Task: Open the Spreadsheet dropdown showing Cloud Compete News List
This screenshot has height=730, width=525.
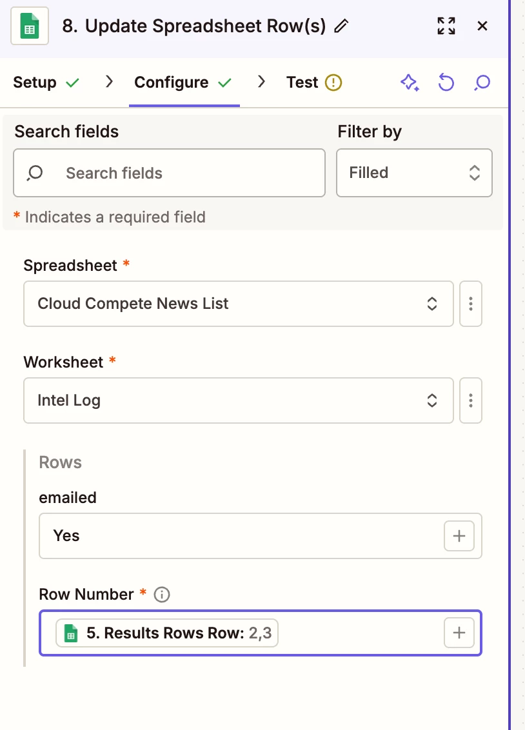Action: click(x=238, y=304)
